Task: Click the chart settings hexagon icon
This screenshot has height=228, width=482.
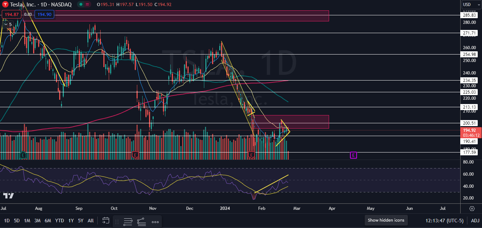Action: (x=472, y=208)
